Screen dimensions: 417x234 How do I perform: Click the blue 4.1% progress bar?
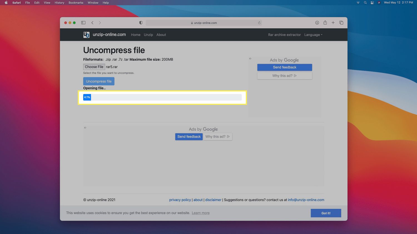(87, 97)
